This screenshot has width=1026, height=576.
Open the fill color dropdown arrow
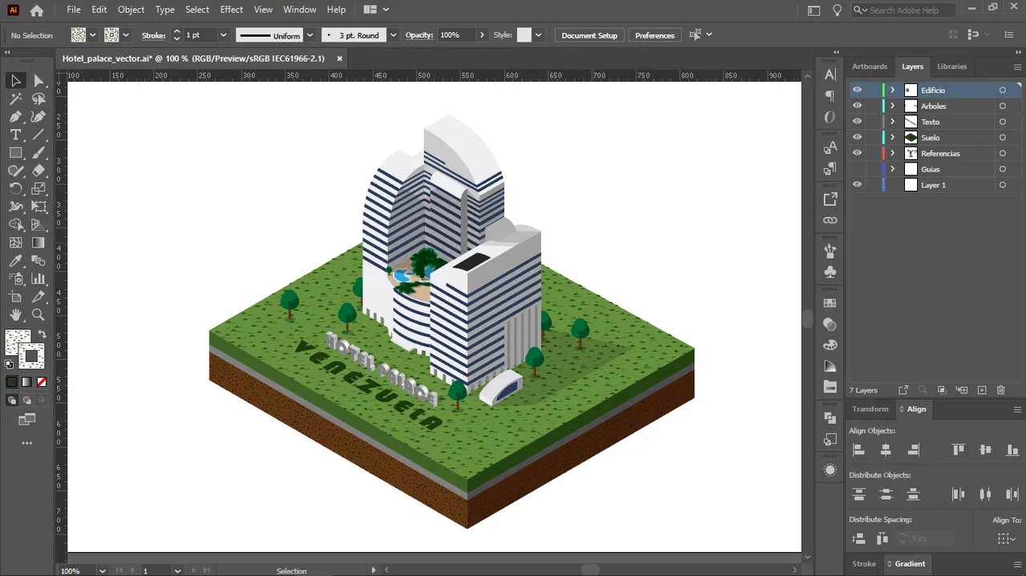(x=93, y=35)
